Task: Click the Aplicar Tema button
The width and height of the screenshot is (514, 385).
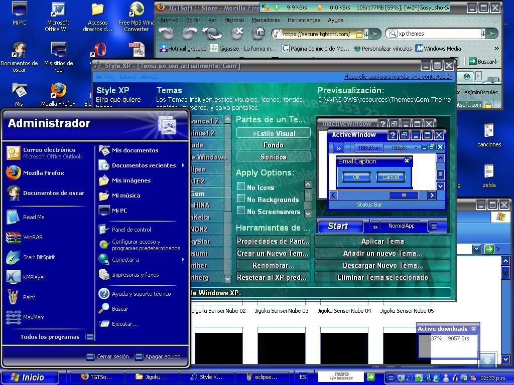Action: 382,241
